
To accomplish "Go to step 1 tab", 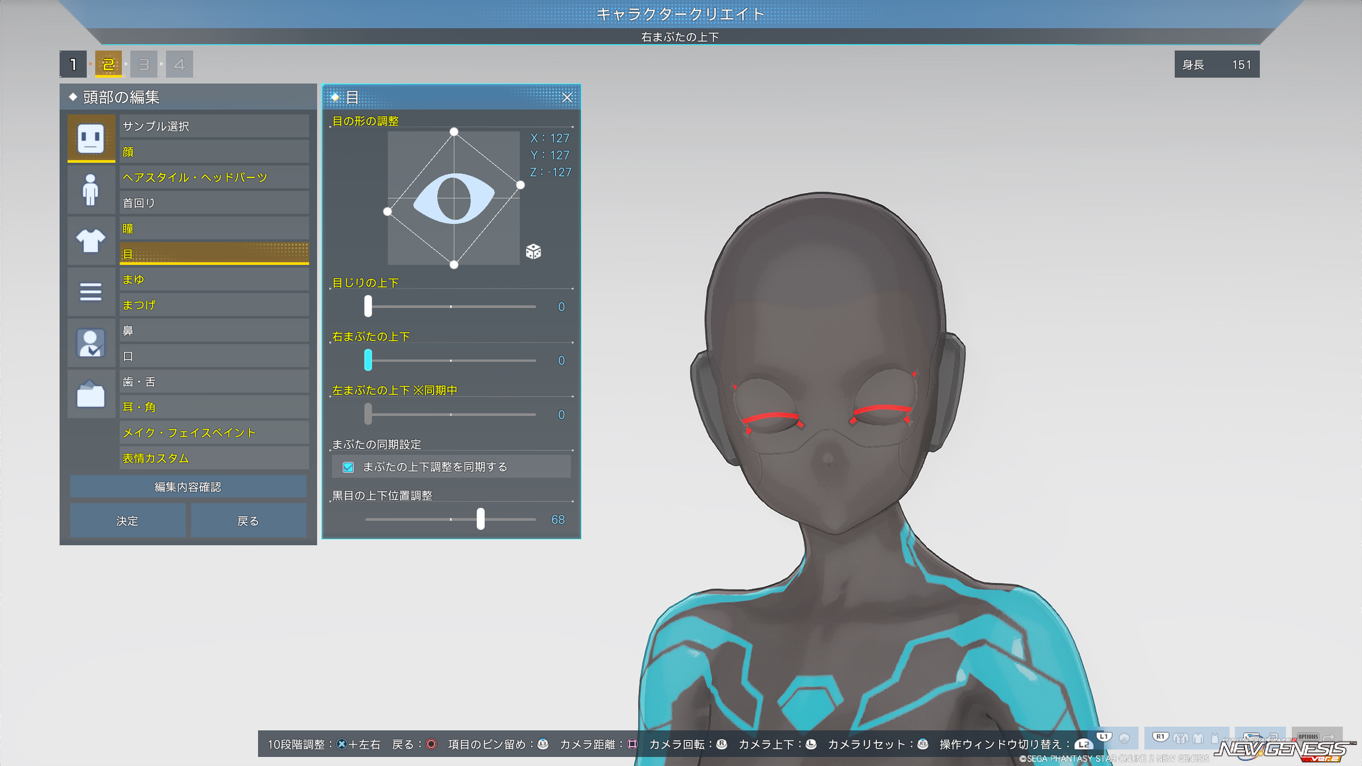I will pyautogui.click(x=73, y=65).
